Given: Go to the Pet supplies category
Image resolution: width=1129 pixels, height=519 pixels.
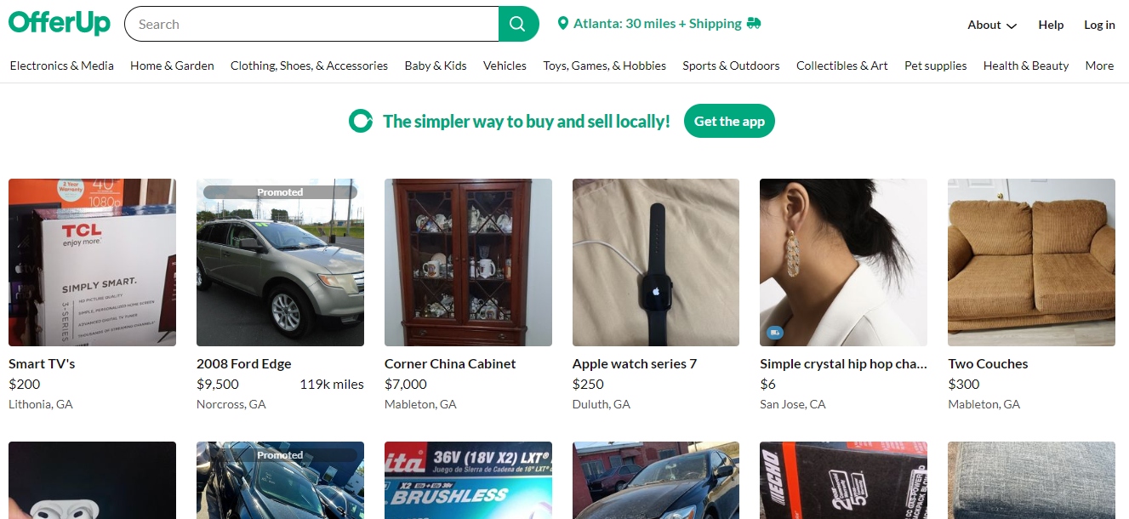Looking at the screenshot, I should pos(935,66).
